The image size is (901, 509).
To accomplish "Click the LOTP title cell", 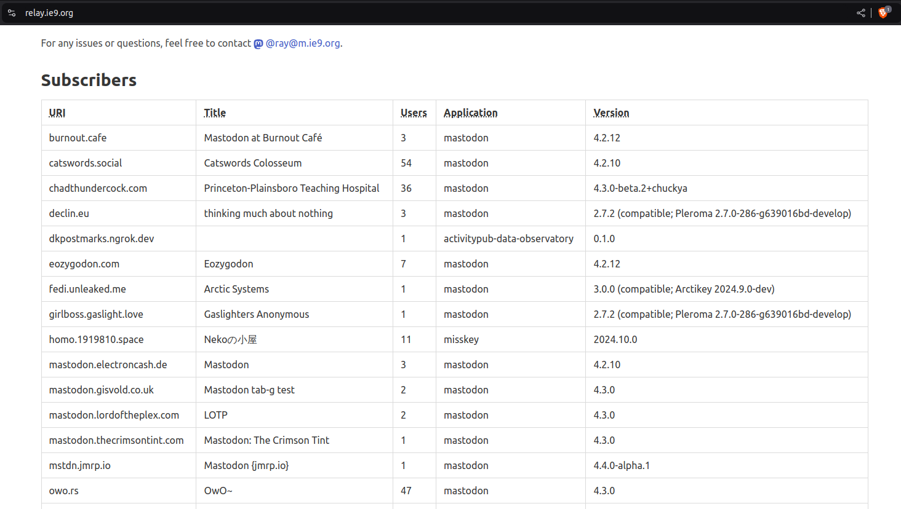I will [295, 415].
